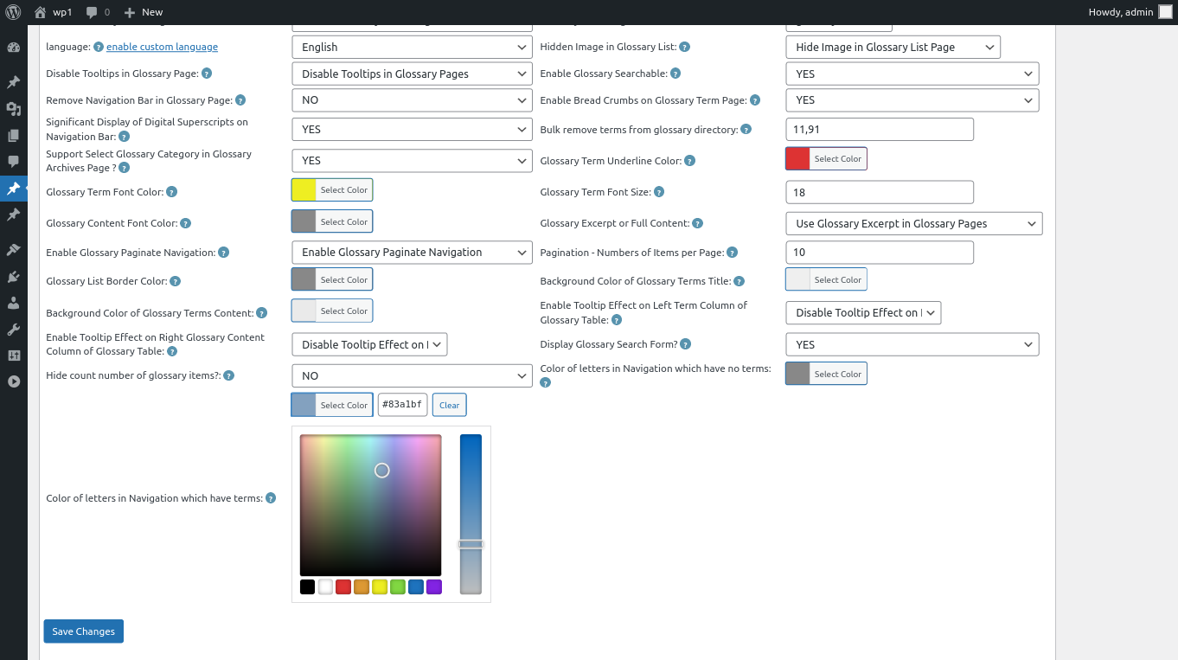The height and width of the screenshot is (660, 1178).
Task: Open the Users sidebar icon
Action: pos(13,303)
